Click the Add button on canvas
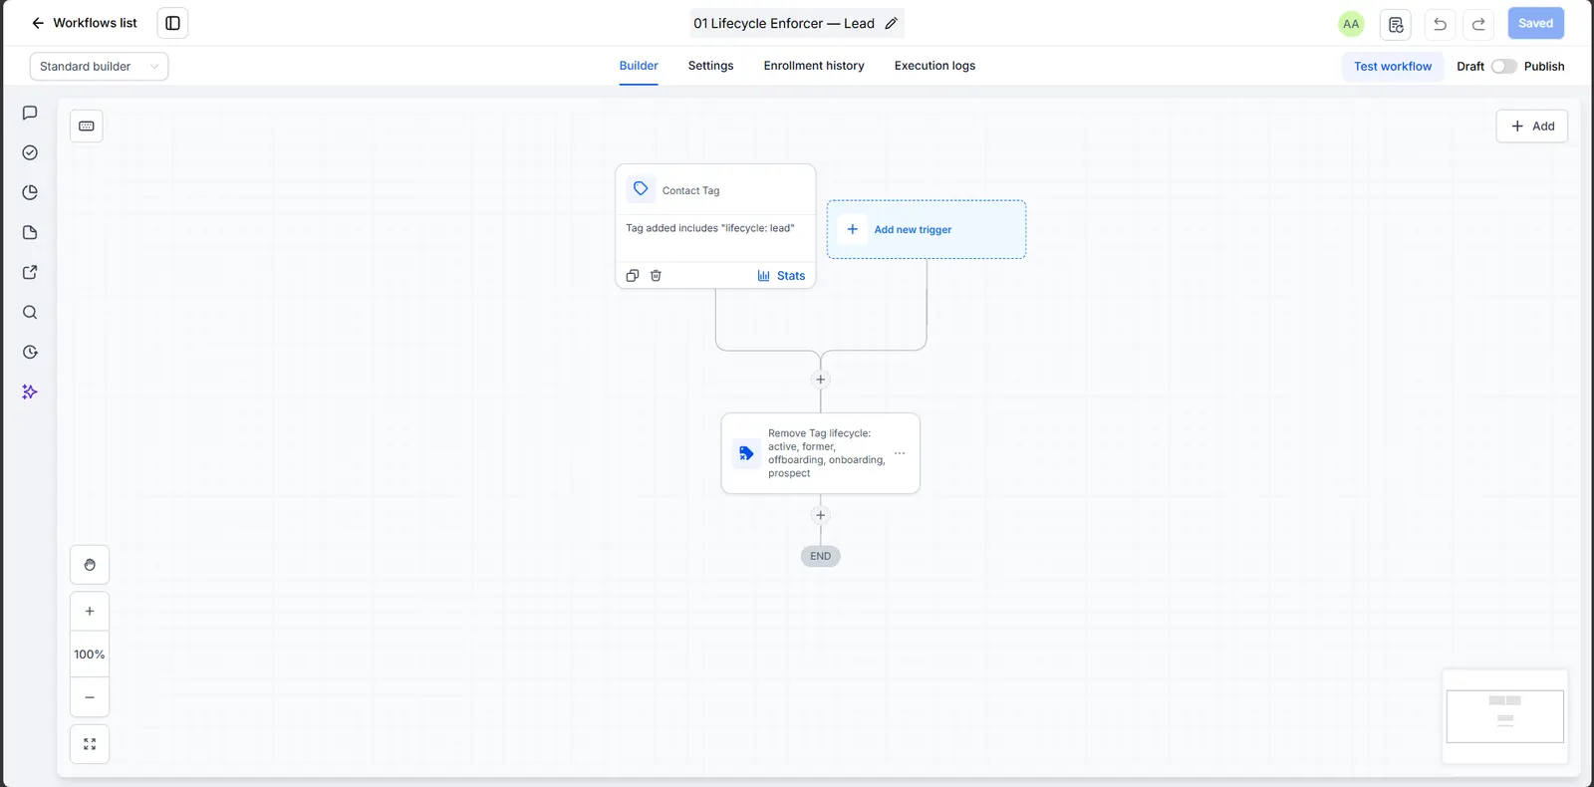1594x787 pixels. 1531,127
